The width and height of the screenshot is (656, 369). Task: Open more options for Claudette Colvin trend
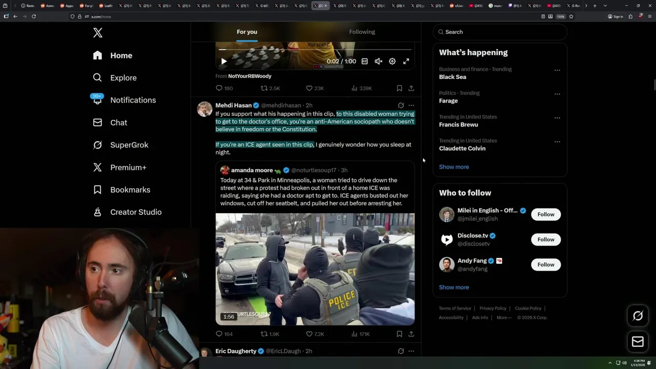click(x=557, y=142)
